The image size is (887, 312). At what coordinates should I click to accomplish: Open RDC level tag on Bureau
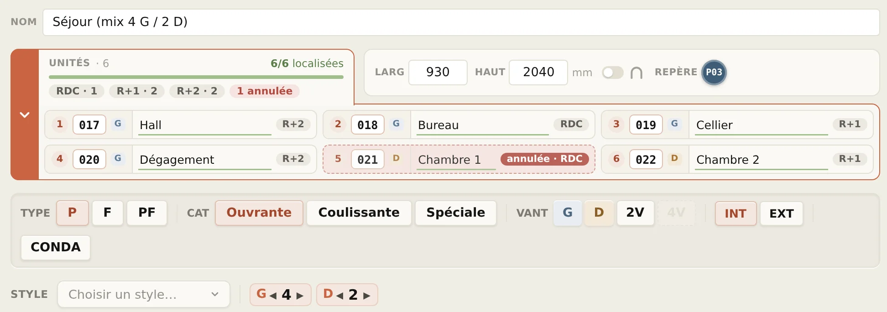[571, 124]
